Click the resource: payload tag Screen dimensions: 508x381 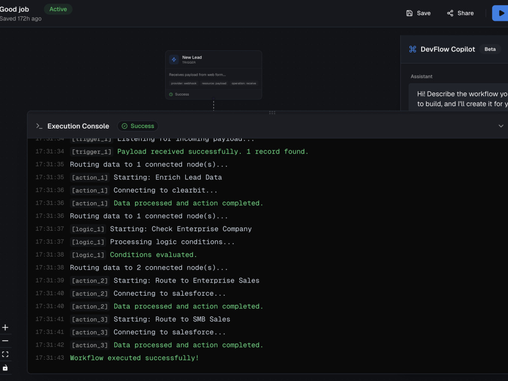pyautogui.click(x=214, y=83)
